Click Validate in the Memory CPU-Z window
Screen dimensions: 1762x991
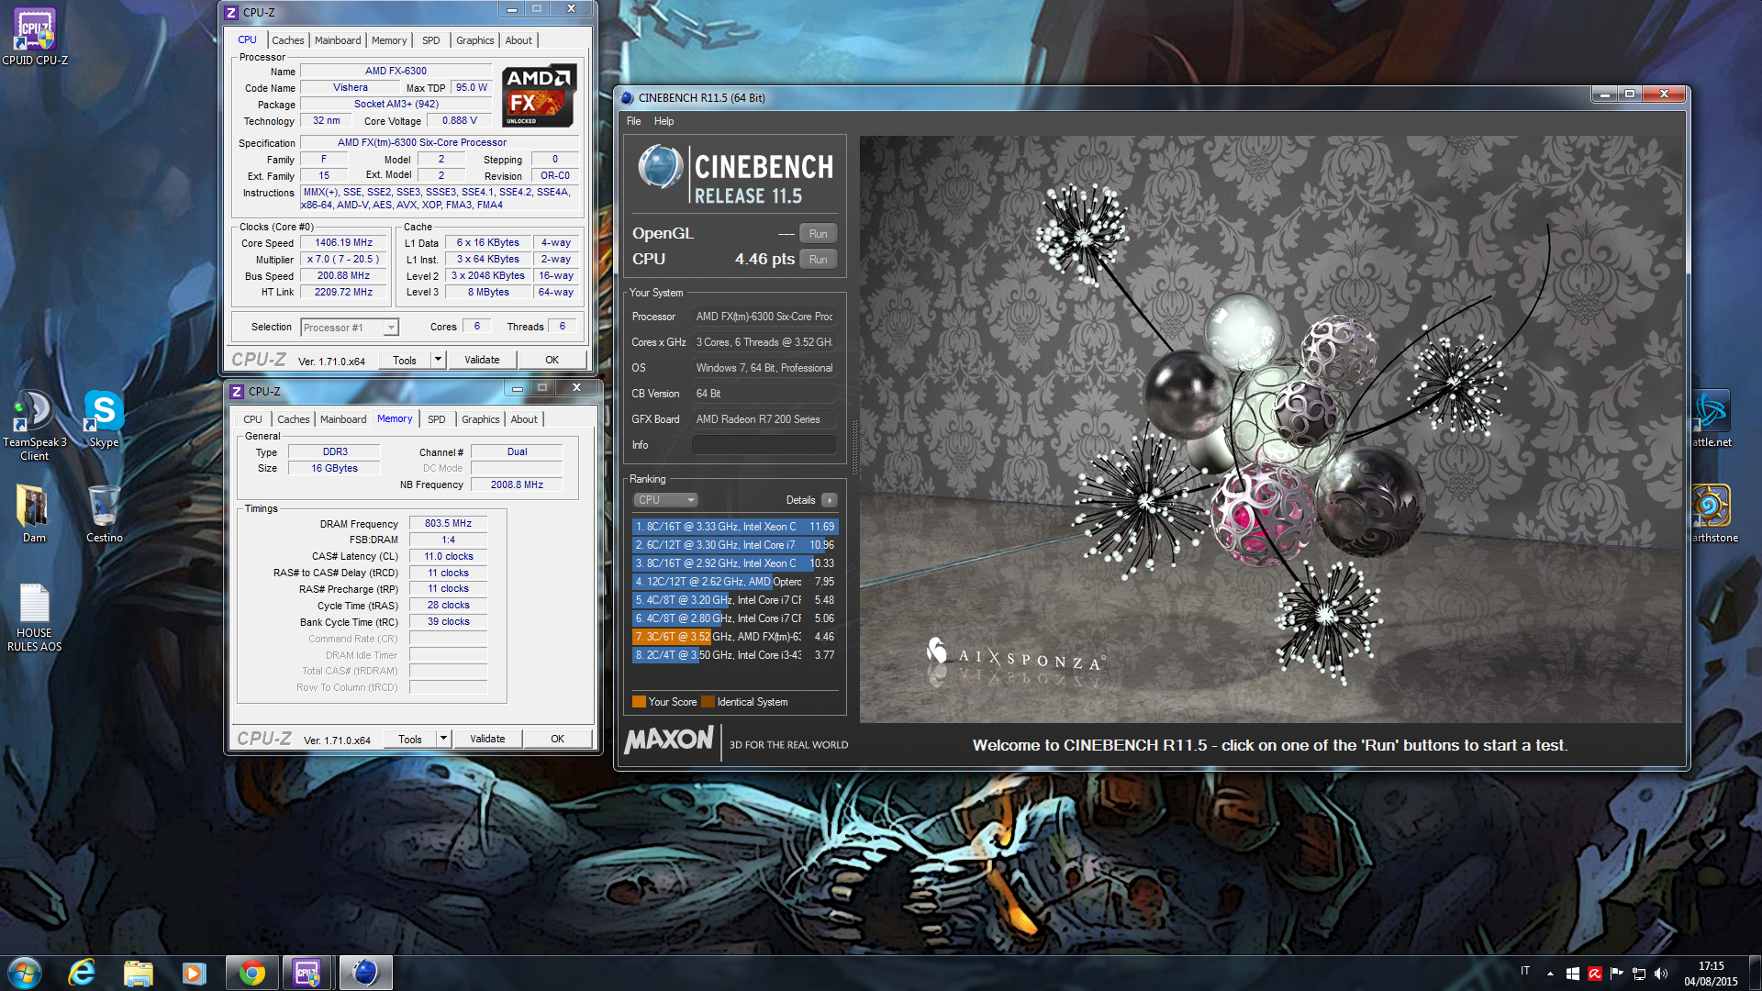(487, 739)
